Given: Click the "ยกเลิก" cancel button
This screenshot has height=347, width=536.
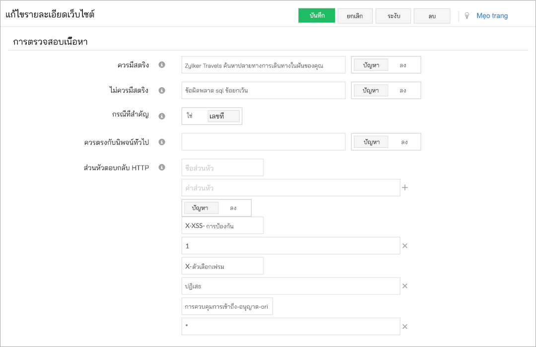Looking at the screenshot, I should click(x=355, y=15).
